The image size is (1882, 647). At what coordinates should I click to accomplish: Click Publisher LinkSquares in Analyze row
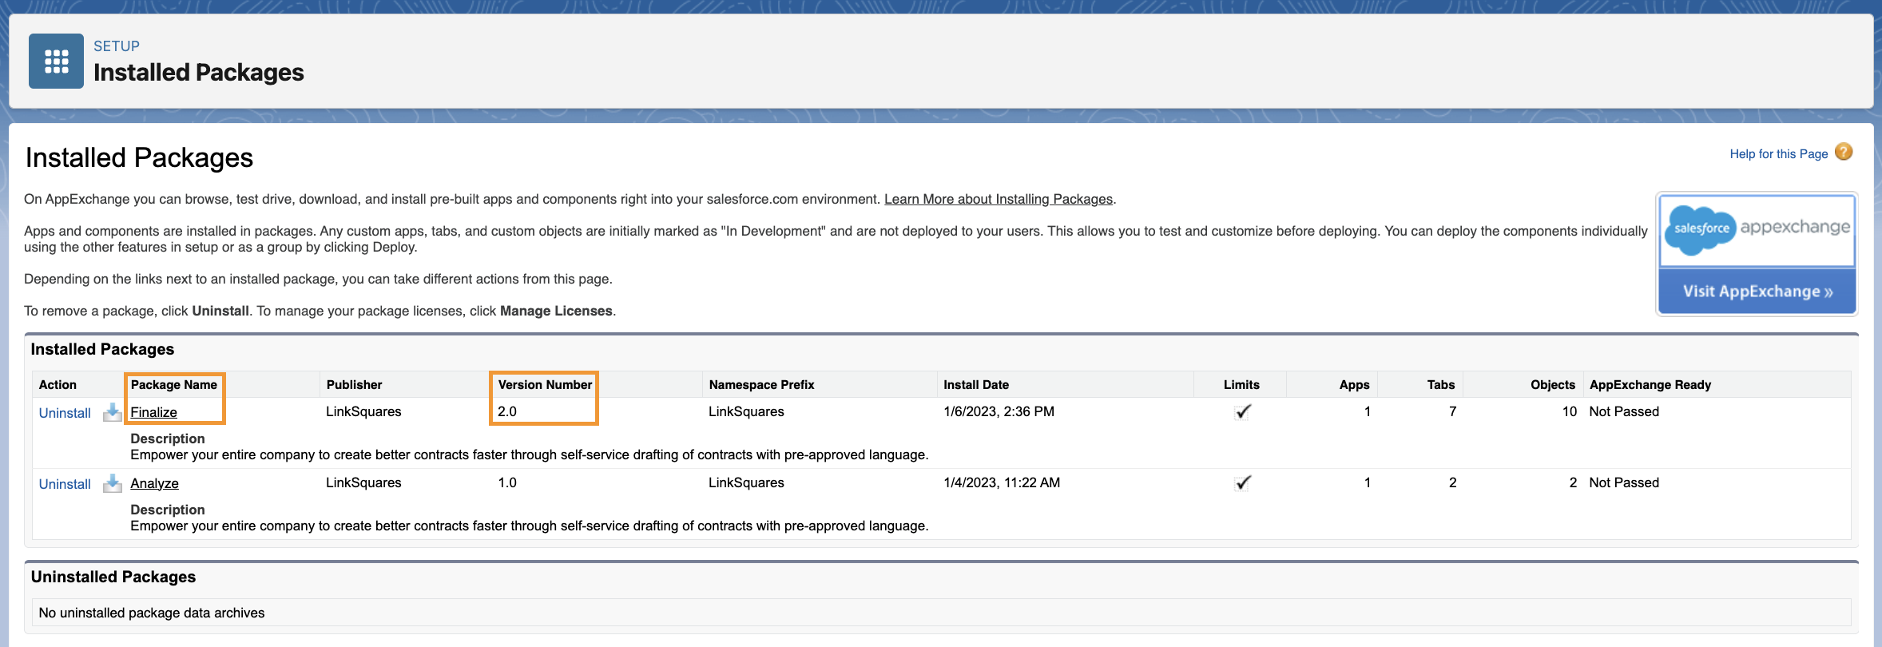[x=363, y=482]
